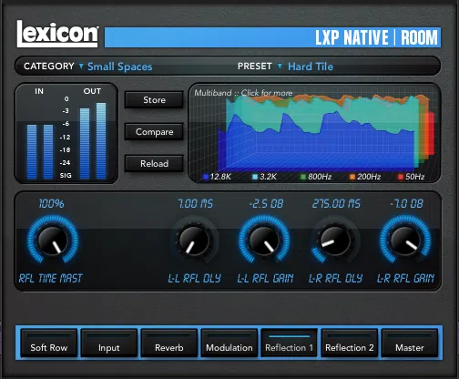Click the RFL TIME MAST knob
This screenshot has height=379, width=459.
click(53, 241)
